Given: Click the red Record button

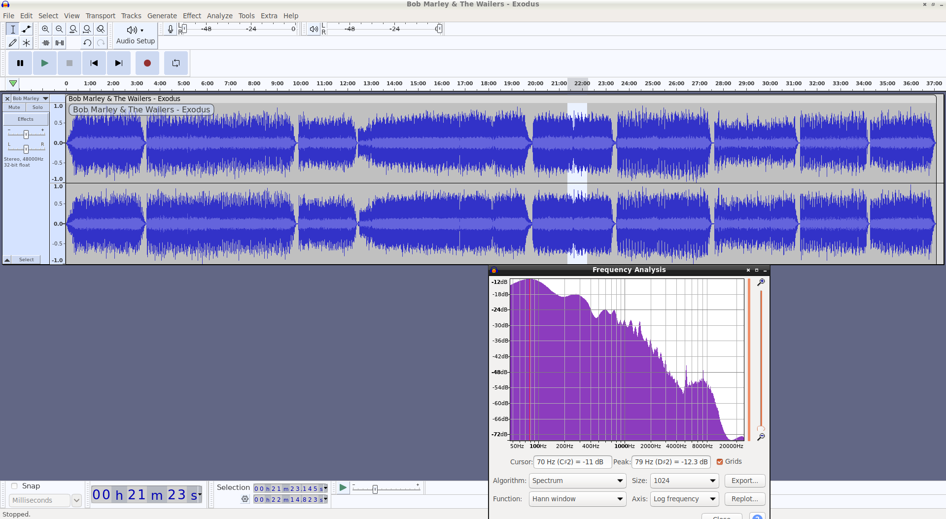Looking at the screenshot, I should coord(147,63).
